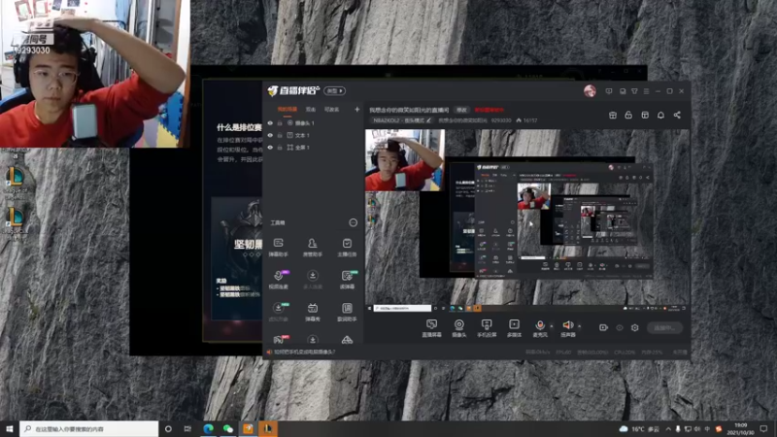Open the message icon in the title bar
This screenshot has width=777, height=437.
(x=609, y=91)
